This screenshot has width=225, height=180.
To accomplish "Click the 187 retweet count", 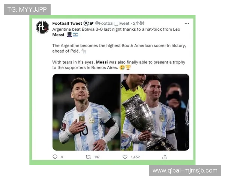I will tap(97, 157).
